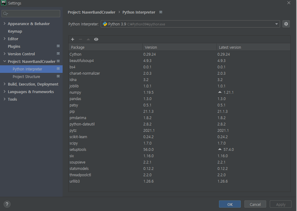Screen dimensions: 297x211
Task: Click Project: NaverBandCrawler breadcrumb
Action: tap(91, 12)
